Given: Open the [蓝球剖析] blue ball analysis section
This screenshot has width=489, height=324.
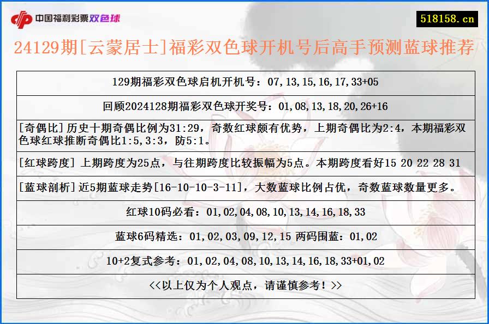Looking at the screenshot, I should (x=244, y=189).
